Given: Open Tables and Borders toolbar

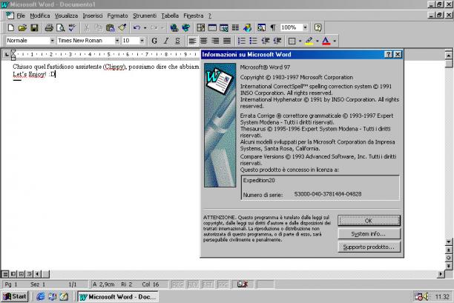Looking at the screenshot, I should click(200, 27).
